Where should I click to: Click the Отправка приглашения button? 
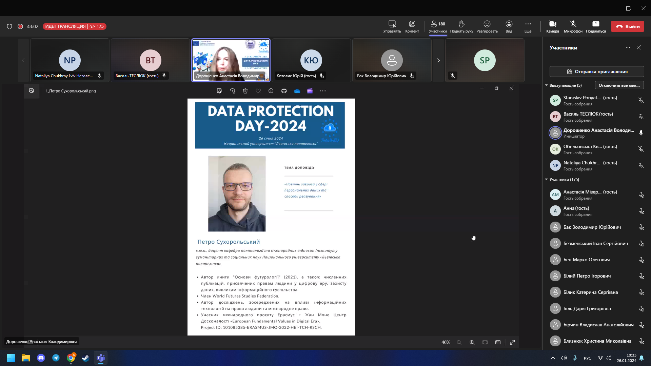[x=596, y=72]
